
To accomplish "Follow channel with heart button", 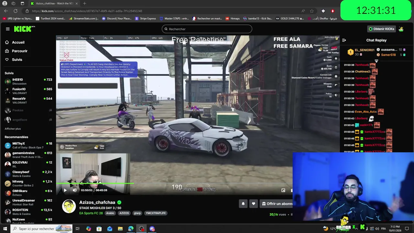I will coord(254,204).
